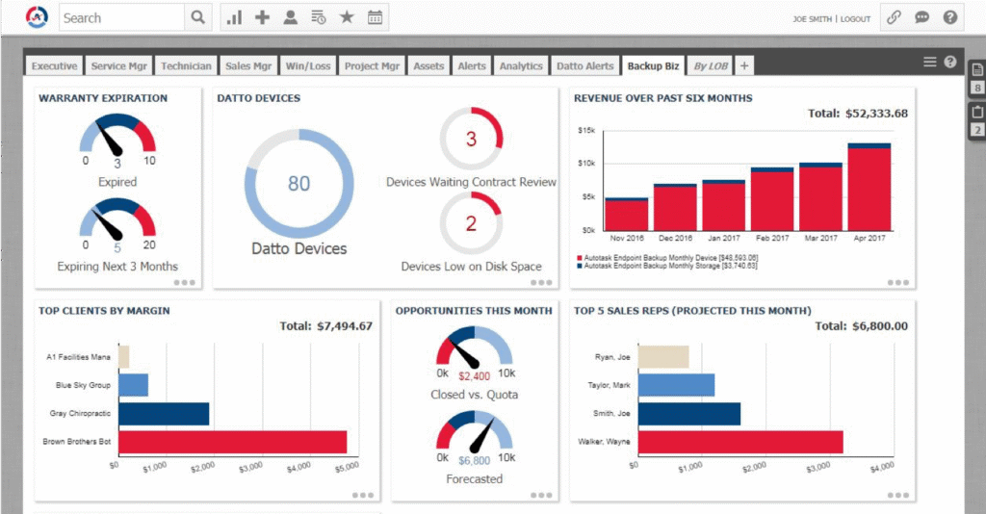
Task: Switch to the Service Mgr tab
Action: tap(118, 66)
